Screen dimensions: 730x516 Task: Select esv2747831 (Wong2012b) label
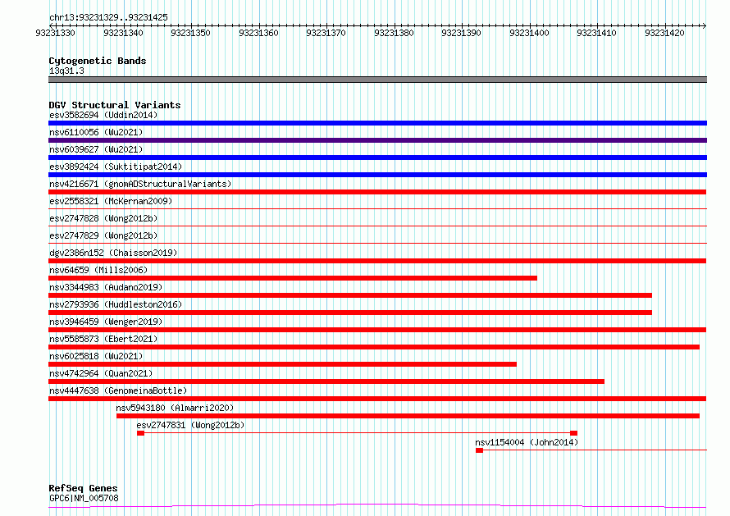[x=190, y=425]
